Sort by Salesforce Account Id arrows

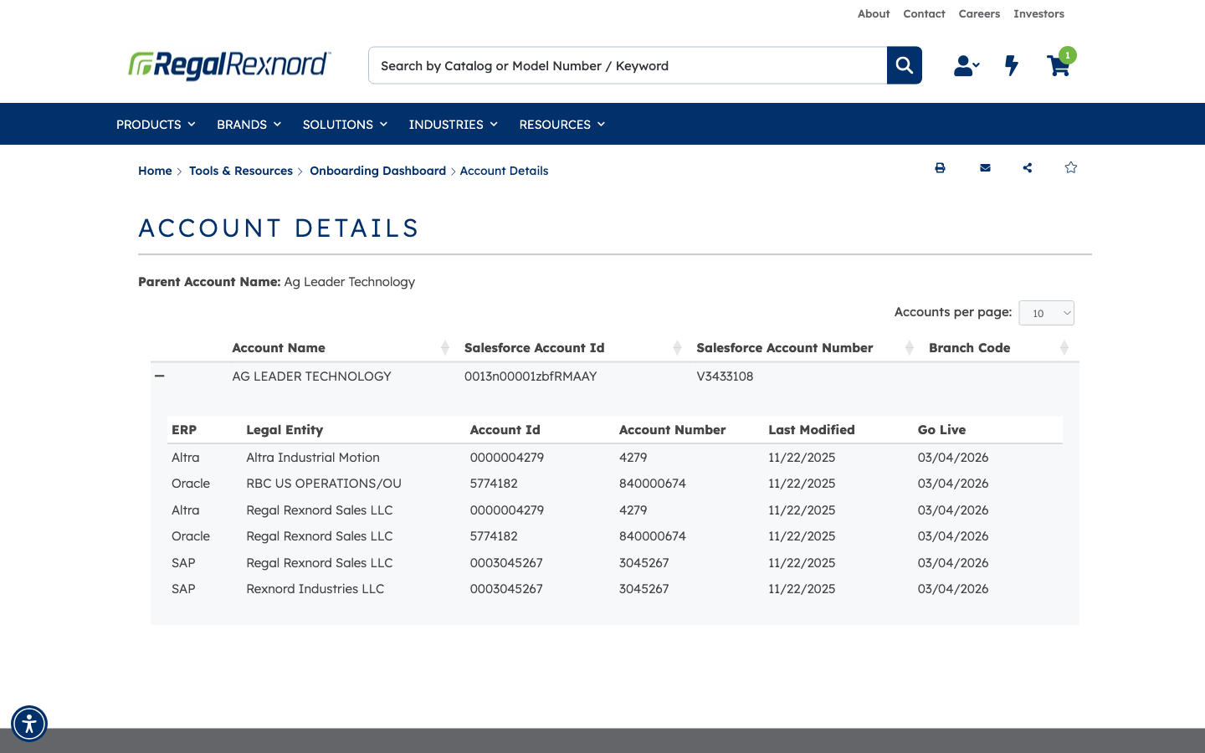click(677, 348)
